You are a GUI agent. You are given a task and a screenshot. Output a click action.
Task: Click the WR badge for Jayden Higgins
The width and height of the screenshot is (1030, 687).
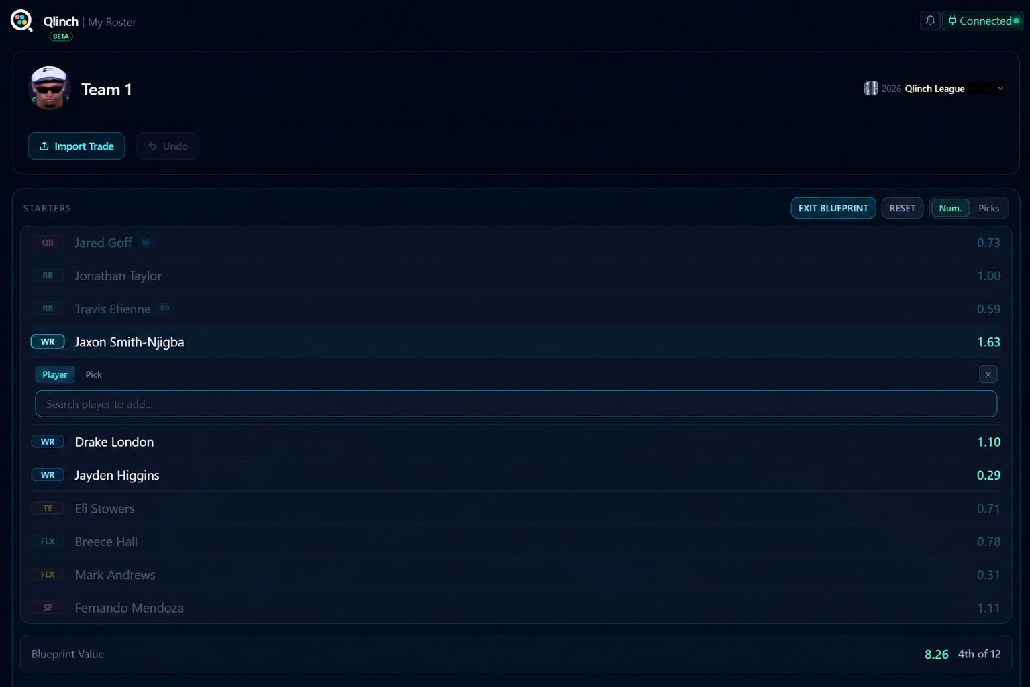[x=48, y=475]
